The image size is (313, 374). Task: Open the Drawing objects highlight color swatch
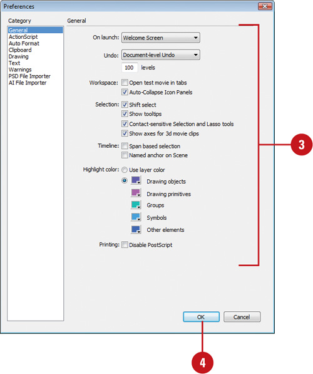[136, 180]
